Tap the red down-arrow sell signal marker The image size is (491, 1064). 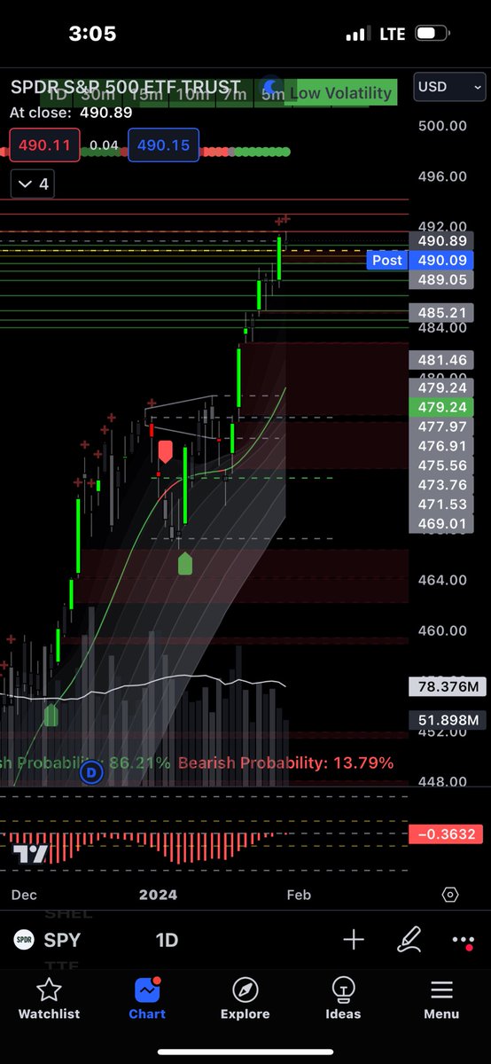point(165,451)
